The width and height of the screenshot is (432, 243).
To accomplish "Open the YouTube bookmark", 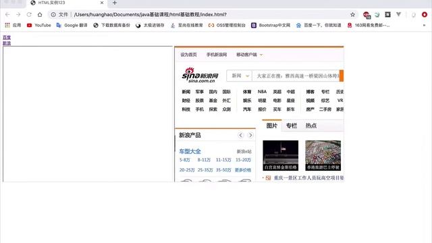I will 39,26.
